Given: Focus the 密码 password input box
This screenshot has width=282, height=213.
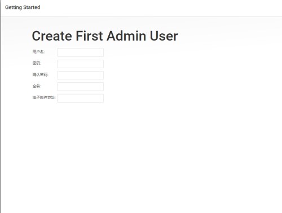Looking at the screenshot, I should click(80, 64).
